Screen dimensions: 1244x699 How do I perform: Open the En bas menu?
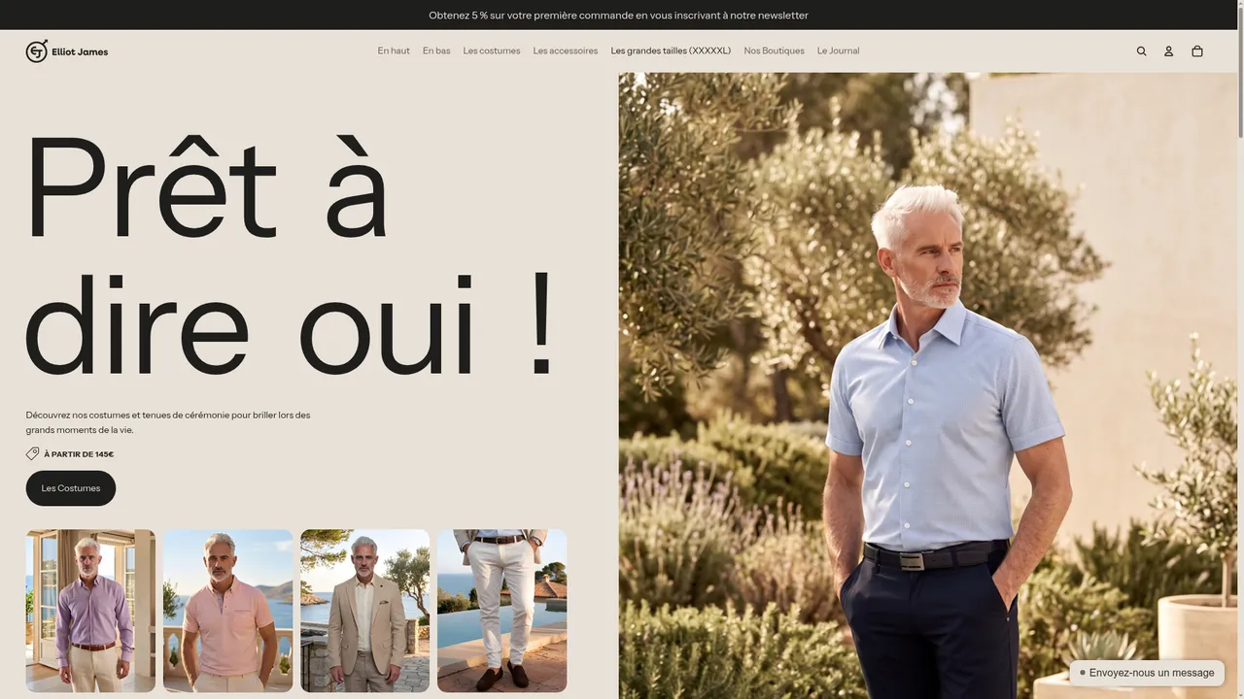(436, 50)
